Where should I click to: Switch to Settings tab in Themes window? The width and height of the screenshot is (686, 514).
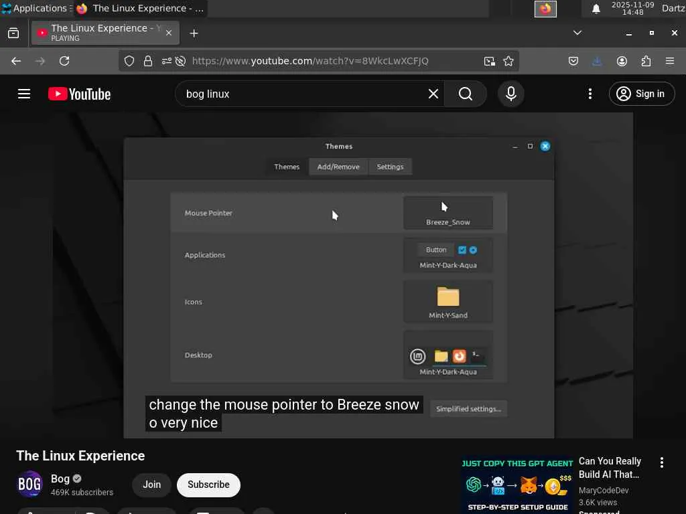391,167
